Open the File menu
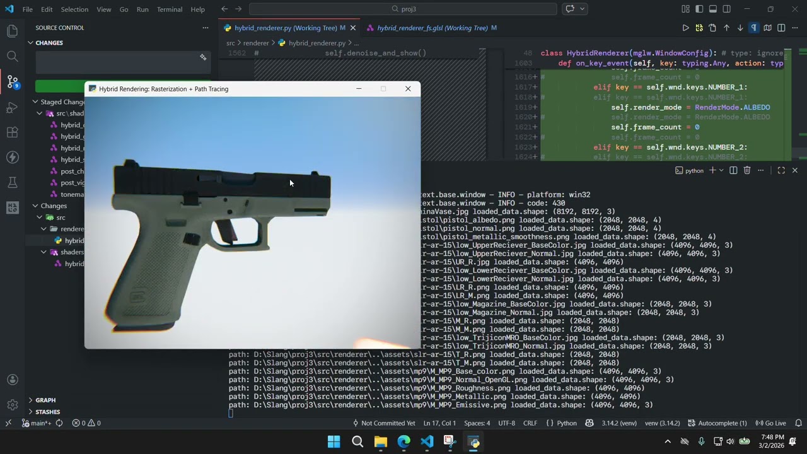The width and height of the screenshot is (807, 454). [28, 9]
